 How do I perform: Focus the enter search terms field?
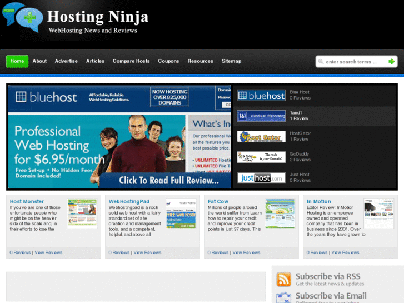point(356,62)
